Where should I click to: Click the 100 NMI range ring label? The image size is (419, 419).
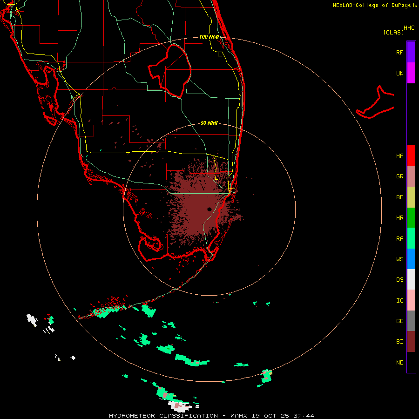coord(209,37)
